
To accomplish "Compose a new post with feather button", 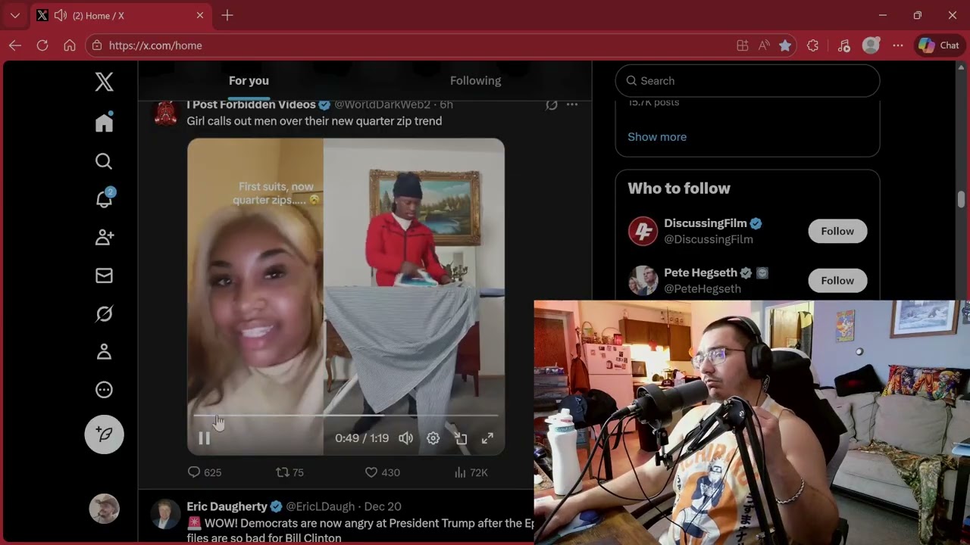I will pyautogui.click(x=104, y=434).
